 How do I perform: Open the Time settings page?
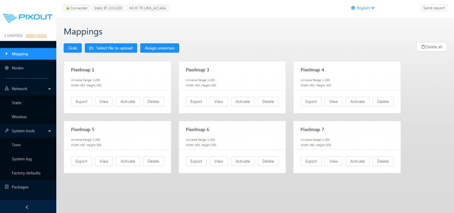point(28,145)
